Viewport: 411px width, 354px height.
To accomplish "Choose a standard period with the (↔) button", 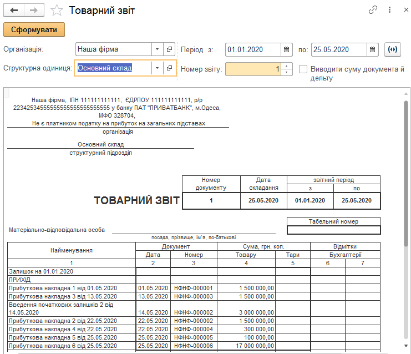I will point(392,49).
